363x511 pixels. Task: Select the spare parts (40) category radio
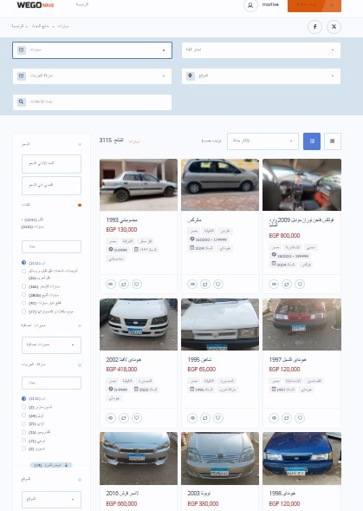[x=23, y=303]
